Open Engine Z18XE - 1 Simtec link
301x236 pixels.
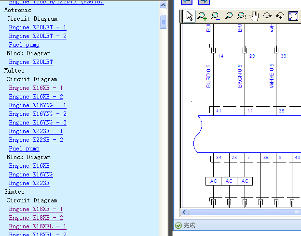tap(36, 209)
